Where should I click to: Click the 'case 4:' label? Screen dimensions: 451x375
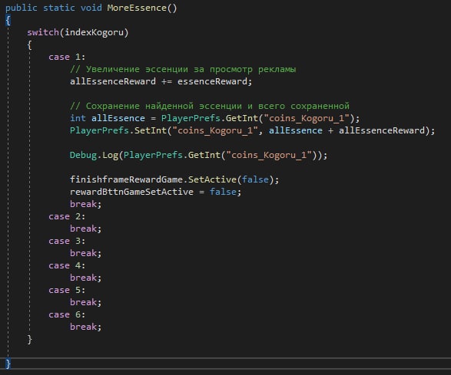67,265
